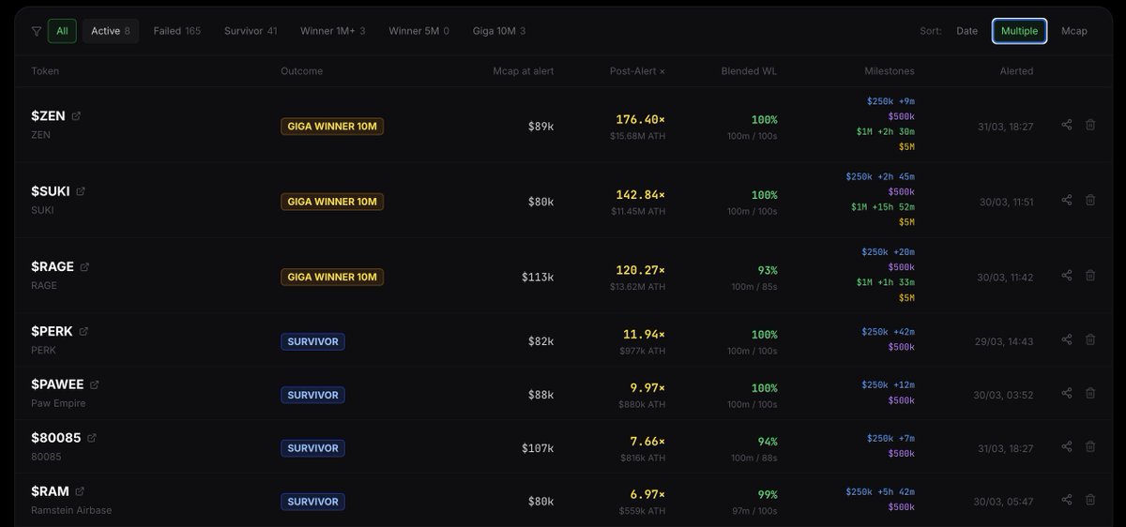Click the filter funnel icon
1126x527 pixels.
point(36,31)
